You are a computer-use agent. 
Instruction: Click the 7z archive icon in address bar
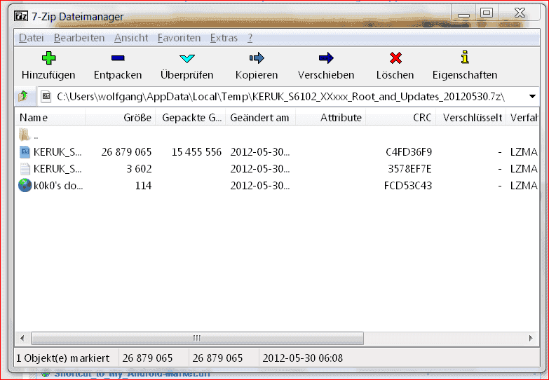(x=46, y=96)
